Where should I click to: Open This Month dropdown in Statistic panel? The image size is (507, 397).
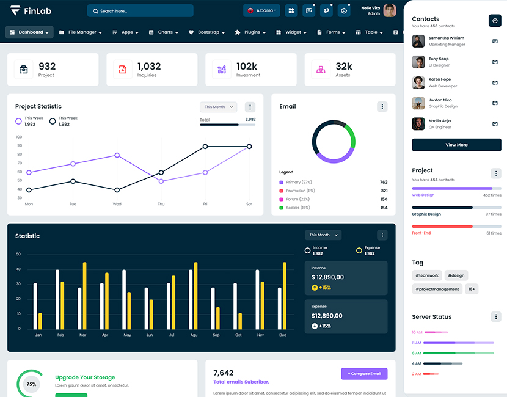(323, 235)
